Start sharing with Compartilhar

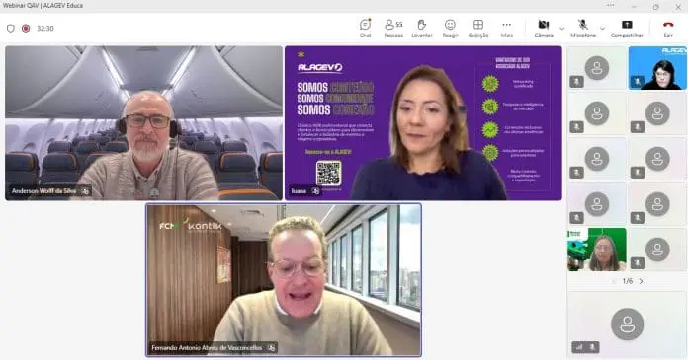[627, 29]
